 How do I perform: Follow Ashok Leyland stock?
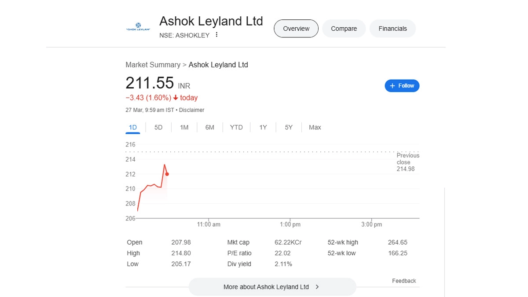pyautogui.click(x=402, y=86)
